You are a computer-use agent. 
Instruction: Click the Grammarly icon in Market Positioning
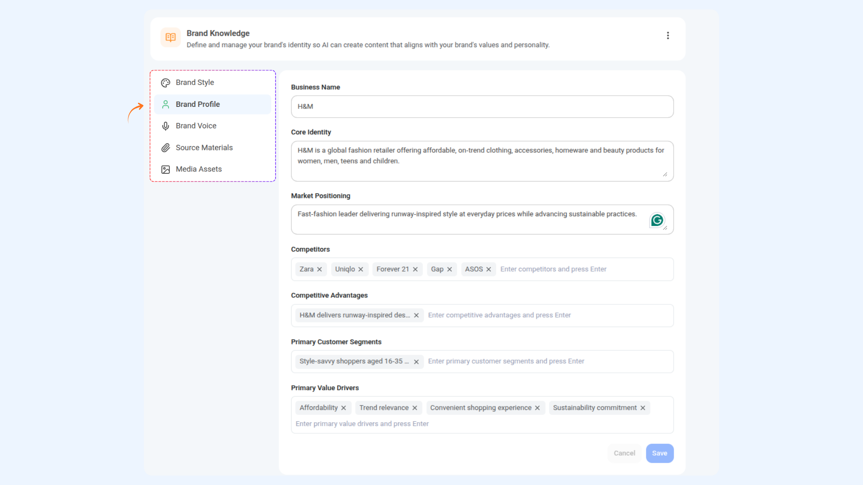657,220
